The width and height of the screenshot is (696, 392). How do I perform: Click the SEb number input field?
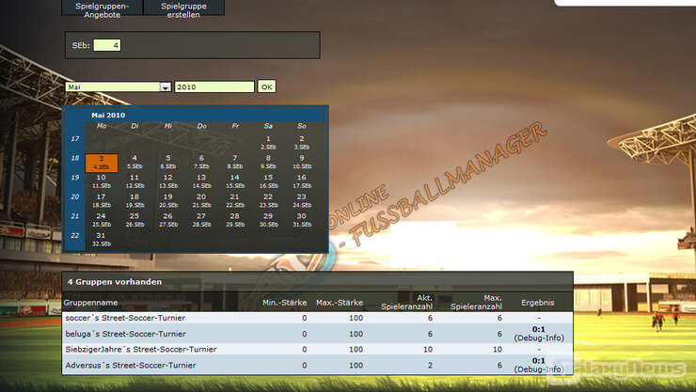click(107, 45)
